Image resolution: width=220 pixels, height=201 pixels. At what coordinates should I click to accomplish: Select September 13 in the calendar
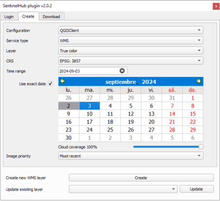point(152,114)
